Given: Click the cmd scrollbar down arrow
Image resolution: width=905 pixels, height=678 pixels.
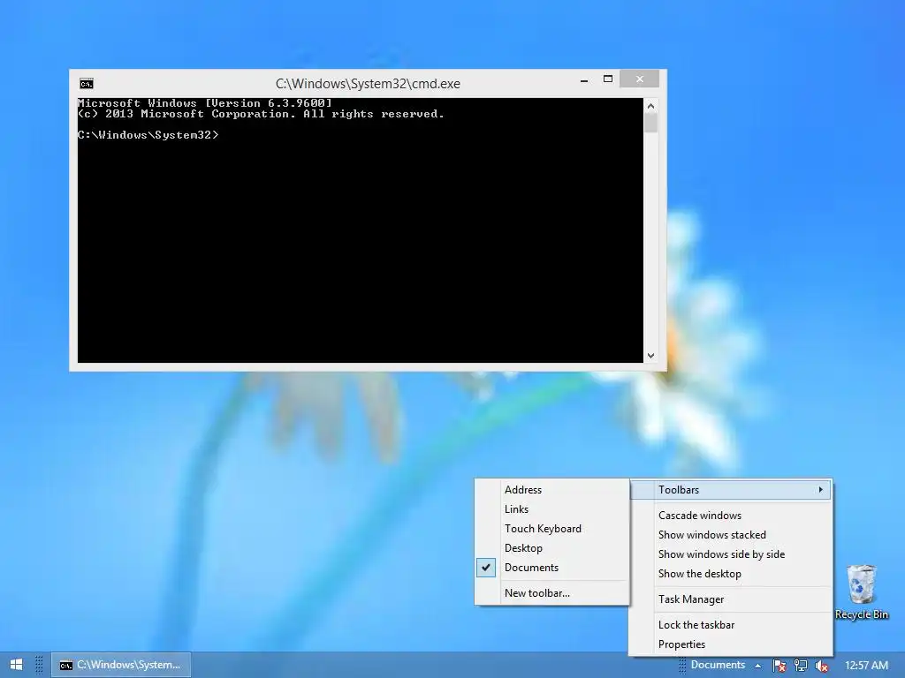Looking at the screenshot, I should pyautogui.click(x=651, y=356).
